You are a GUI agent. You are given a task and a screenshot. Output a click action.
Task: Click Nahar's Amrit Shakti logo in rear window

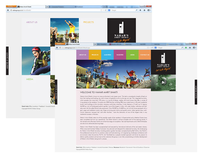tap(122, 31)
